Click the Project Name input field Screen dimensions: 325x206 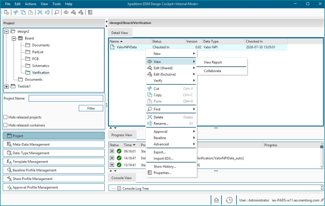coord(66,98)
